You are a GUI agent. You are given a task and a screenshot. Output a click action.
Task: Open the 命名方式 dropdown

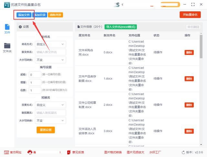(x=50, y=44)
